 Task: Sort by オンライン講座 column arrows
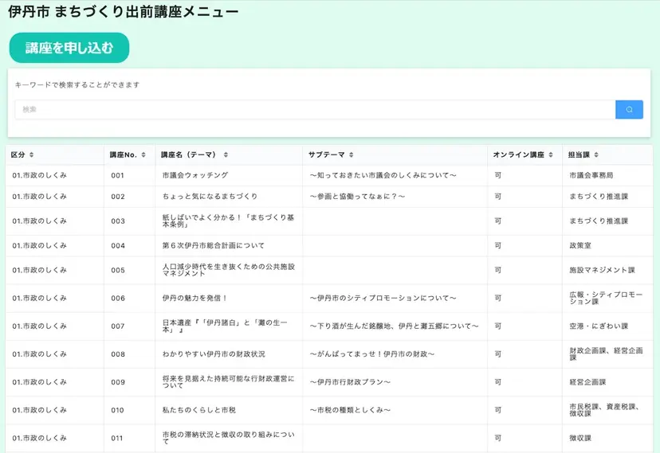click(x=551, y=154)
